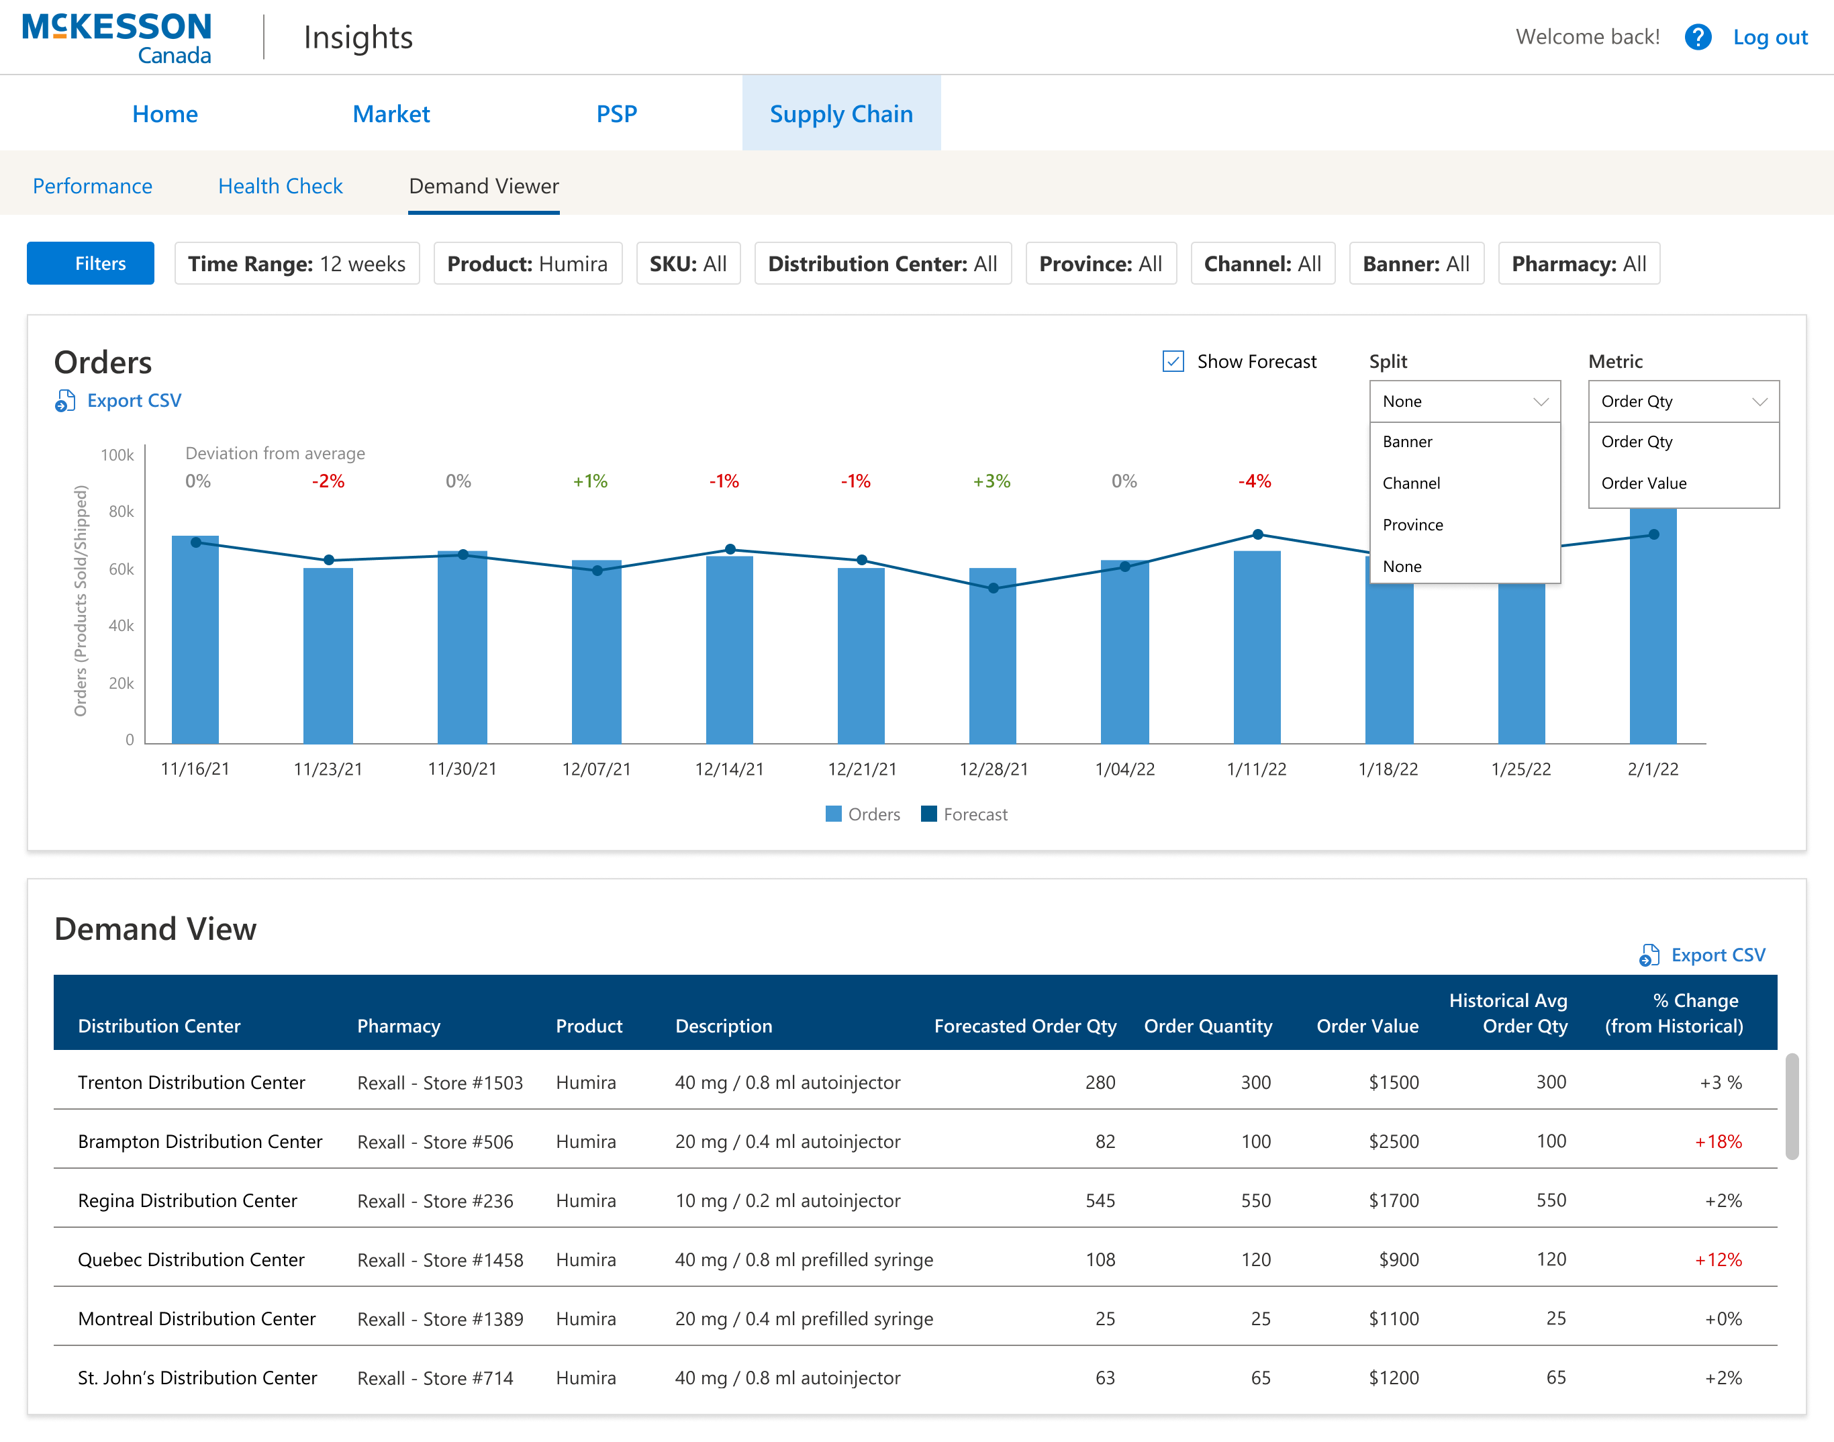Click the blue help question mark icon
This screenshot has height=1442, width=1834.
pos(1697,37)
